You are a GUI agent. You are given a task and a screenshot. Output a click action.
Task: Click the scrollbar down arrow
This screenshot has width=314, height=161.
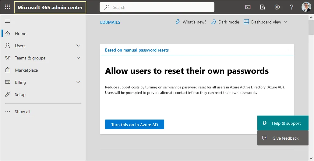311,158
